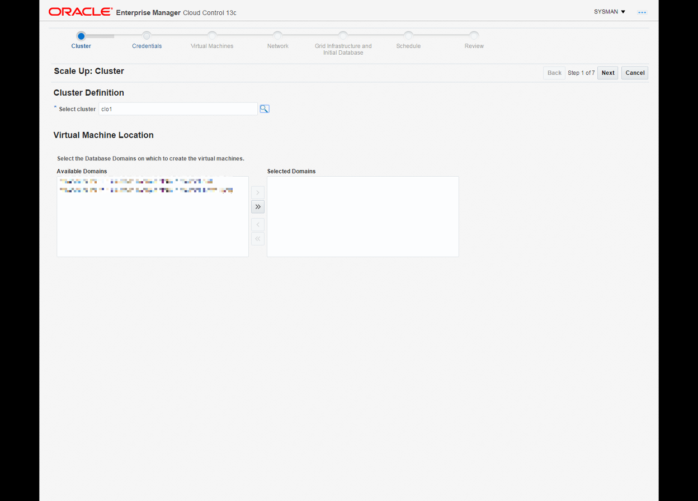698x501 pixels.
Task: Move all domains to Selected Domains
Action: click(x=258, y=207)
